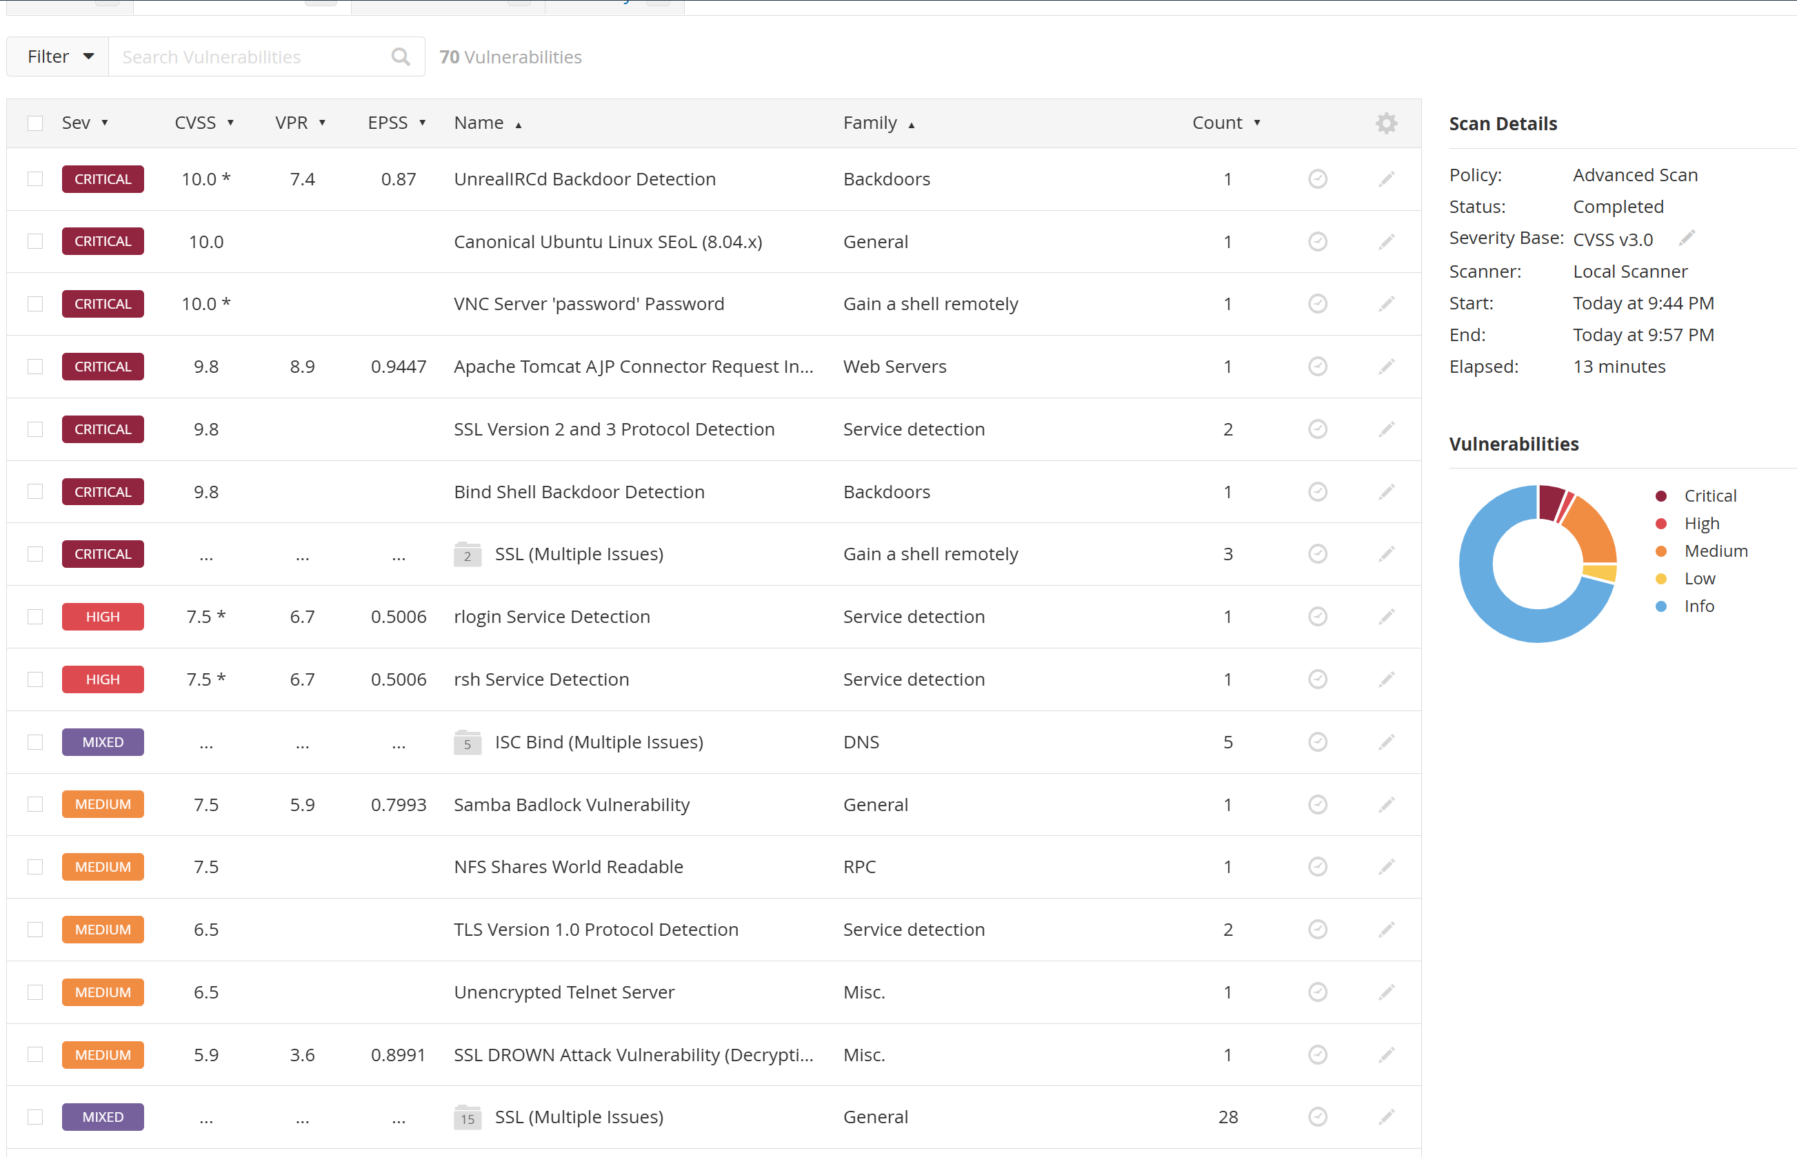Check the select-all header checkbox

click(35, 123)
